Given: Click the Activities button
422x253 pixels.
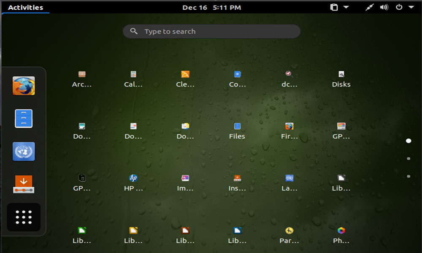Looking at the screenshot, I should pos(26,7).
